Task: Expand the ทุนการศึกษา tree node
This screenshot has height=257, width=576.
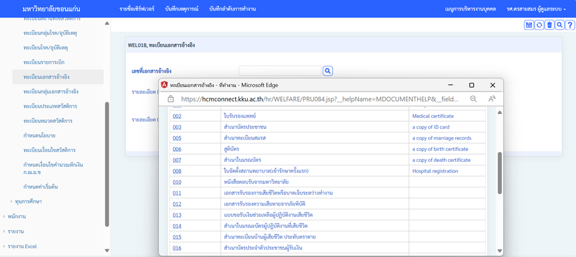Action: (11, 201)
